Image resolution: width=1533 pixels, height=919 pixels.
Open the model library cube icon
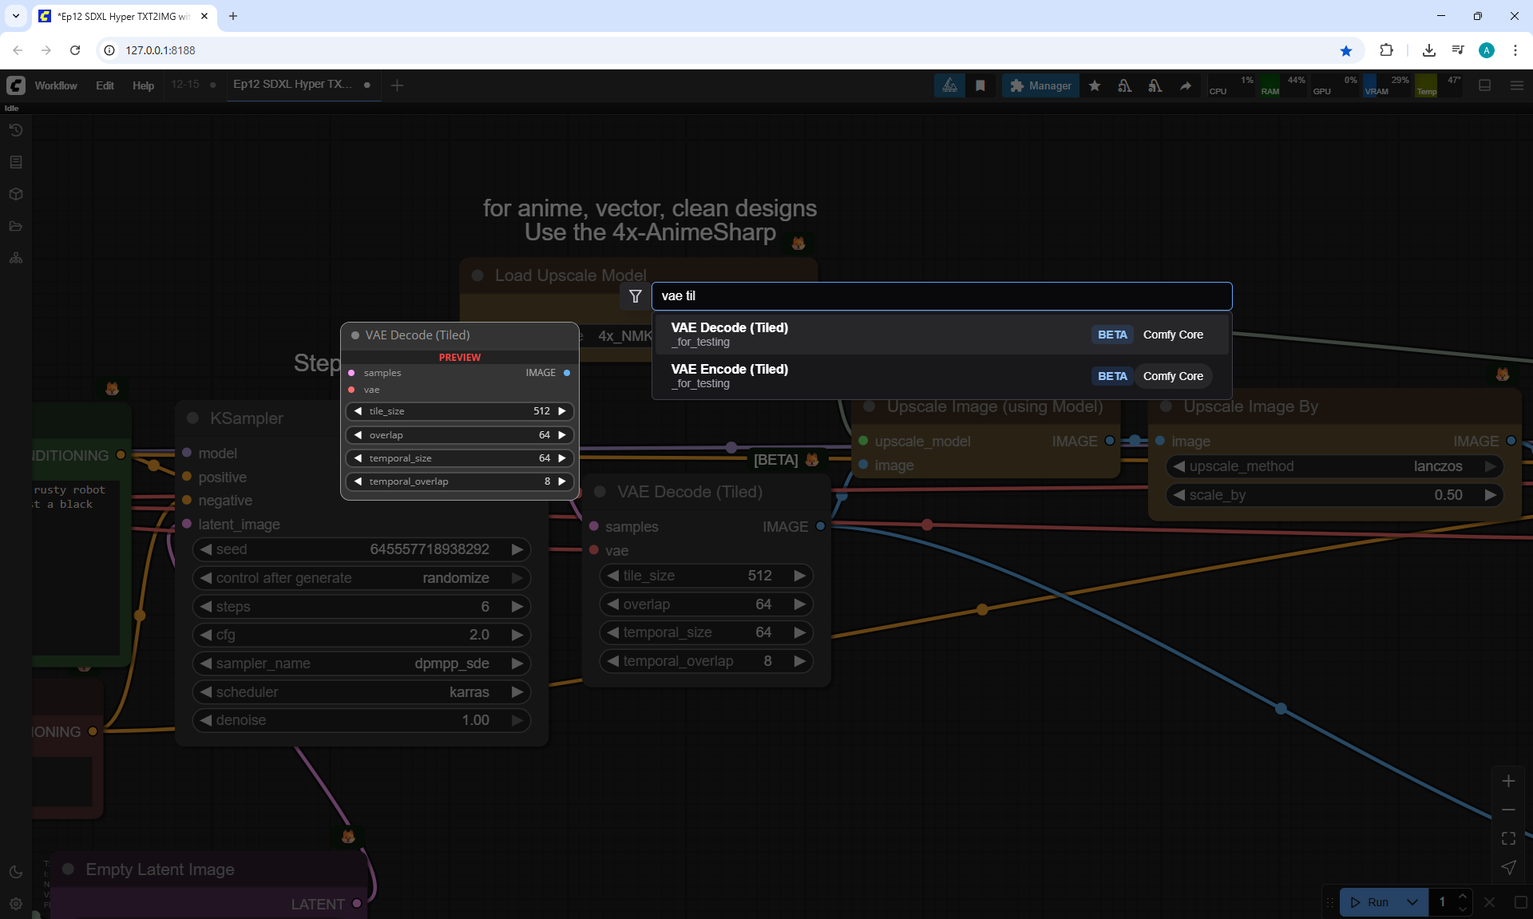[x=16, y=194]
